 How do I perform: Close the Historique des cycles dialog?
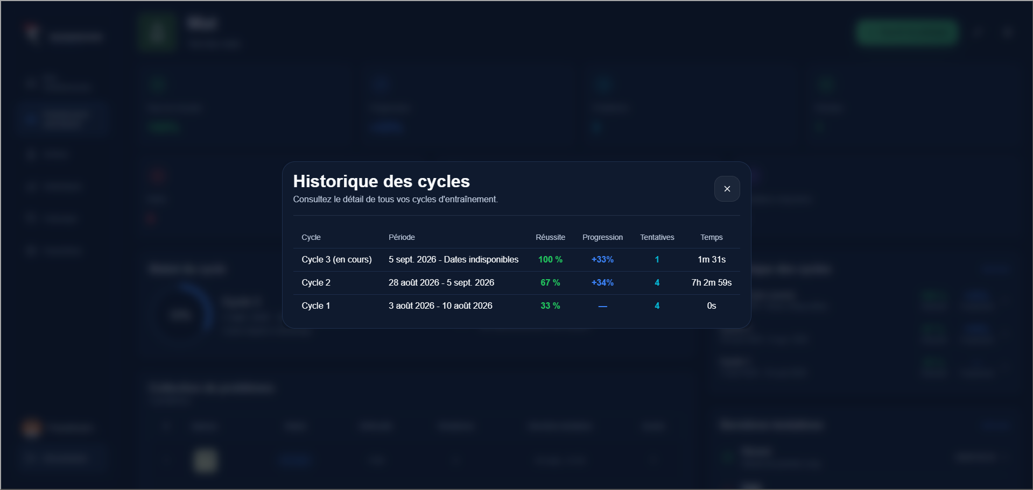[x=727, y=189]
